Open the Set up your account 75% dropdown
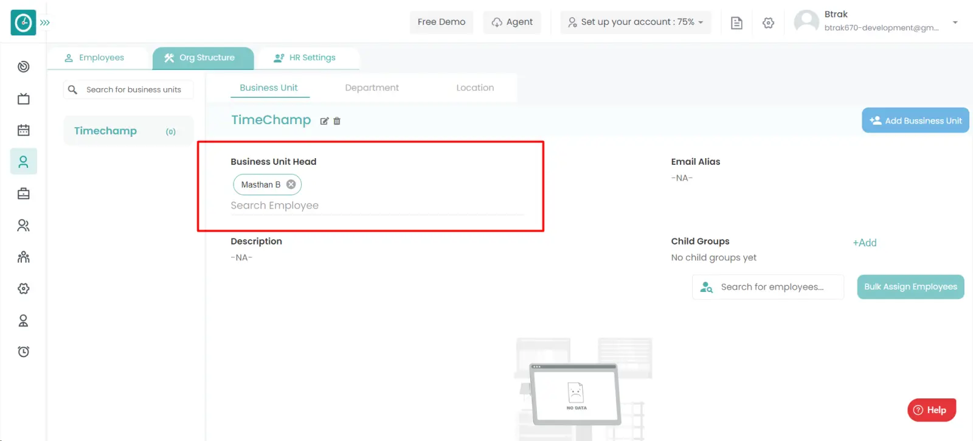973x441 pixels. tap(635, 22)
